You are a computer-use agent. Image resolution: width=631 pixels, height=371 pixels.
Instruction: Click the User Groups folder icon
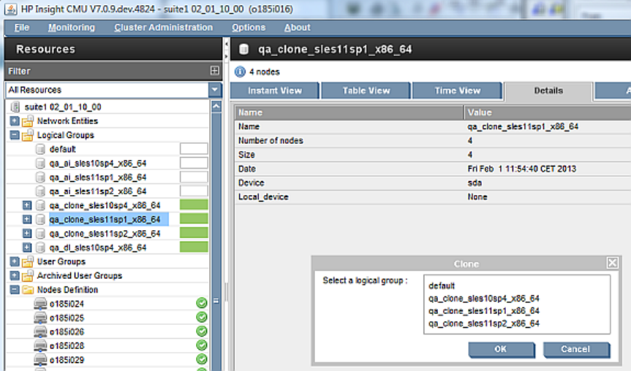click(28, 261)
